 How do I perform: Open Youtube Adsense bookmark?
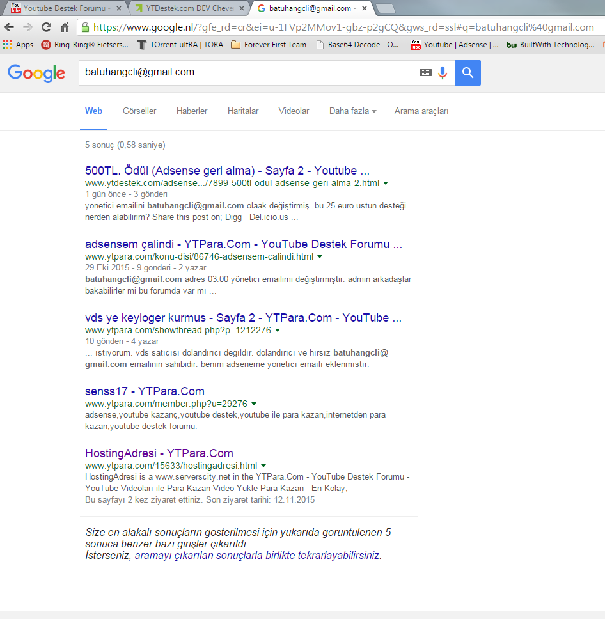pyautogui.click(x=455, y=45)
